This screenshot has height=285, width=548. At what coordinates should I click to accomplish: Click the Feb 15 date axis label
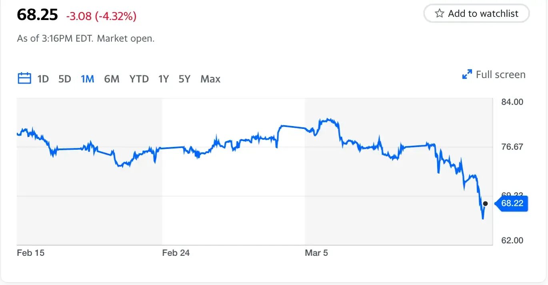click(x=31, y=253)
